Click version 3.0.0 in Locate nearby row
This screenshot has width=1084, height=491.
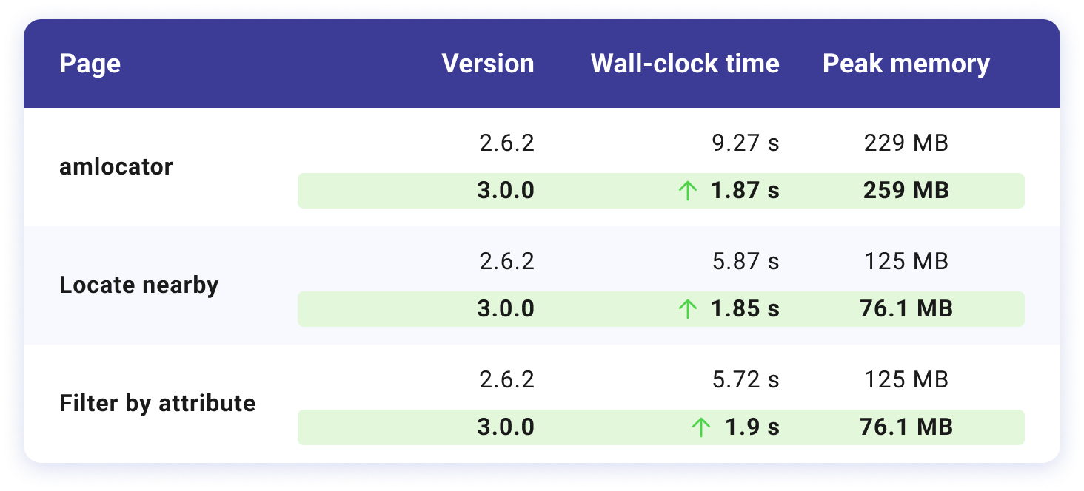506,309
